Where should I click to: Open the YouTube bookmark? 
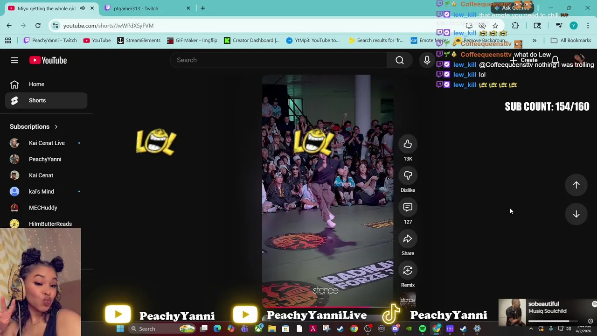coord(97,41)
